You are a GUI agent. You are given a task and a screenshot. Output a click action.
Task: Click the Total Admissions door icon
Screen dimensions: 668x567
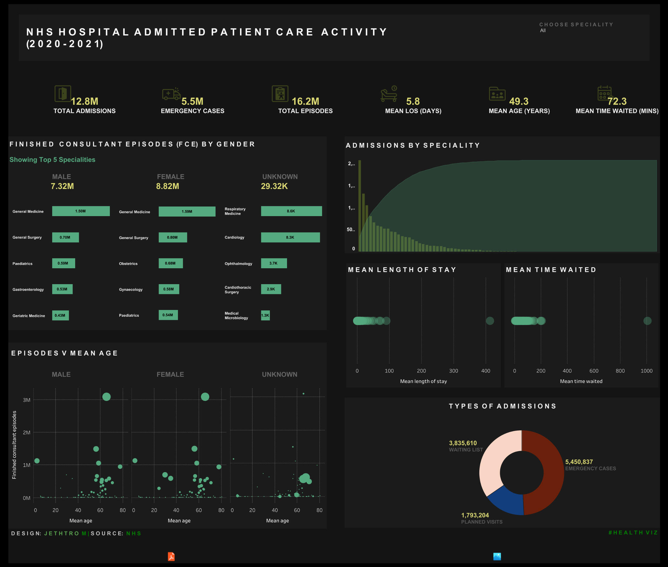[x=62, y=94]
